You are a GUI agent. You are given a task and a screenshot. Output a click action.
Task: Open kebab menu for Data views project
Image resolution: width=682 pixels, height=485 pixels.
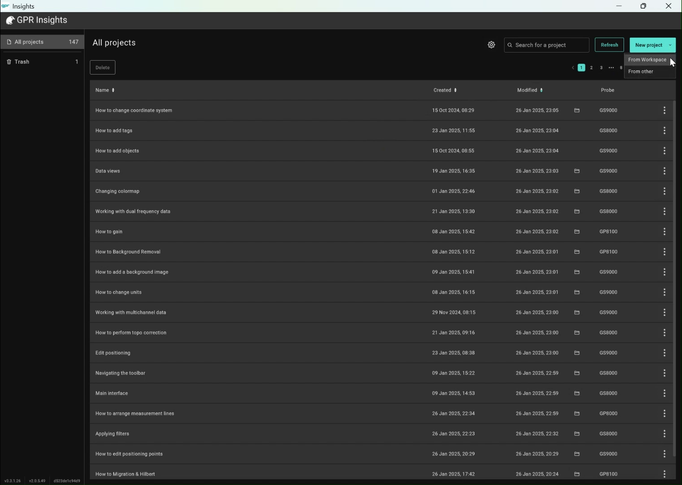tap(664, 171)
